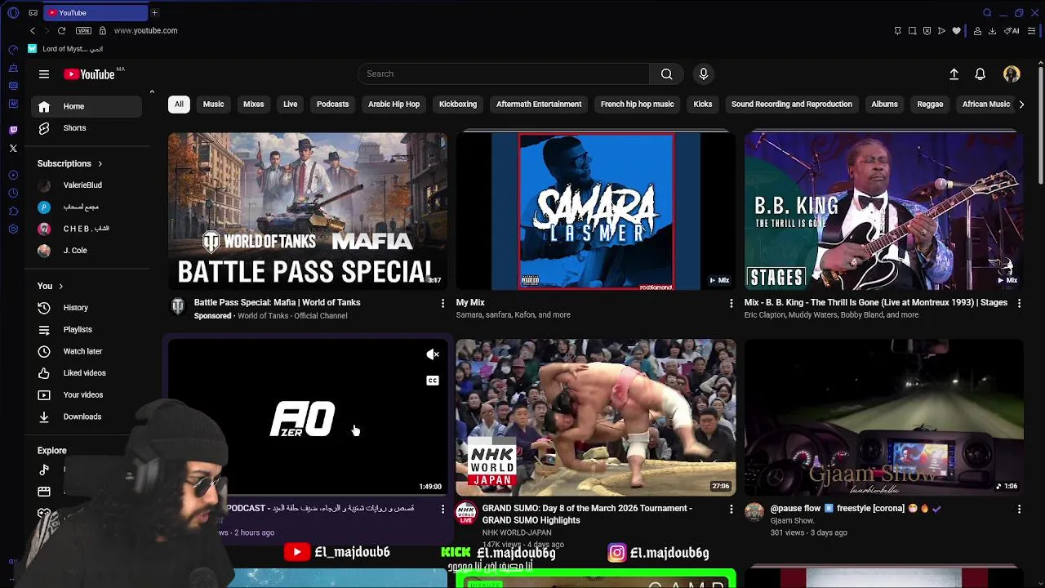Image resolution: width=1045 pixels, height=588 pixels.
Task: Toggle closed captions on preview video
Action: (433, 381)
